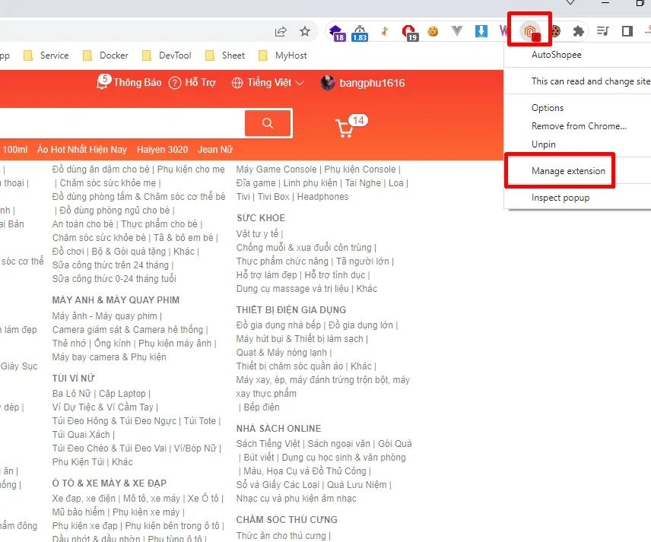Image resolution: width=651 pixels, height=542 pixels.
Task: Open Shopee notifications bell icon
Action: click(103, 82)
